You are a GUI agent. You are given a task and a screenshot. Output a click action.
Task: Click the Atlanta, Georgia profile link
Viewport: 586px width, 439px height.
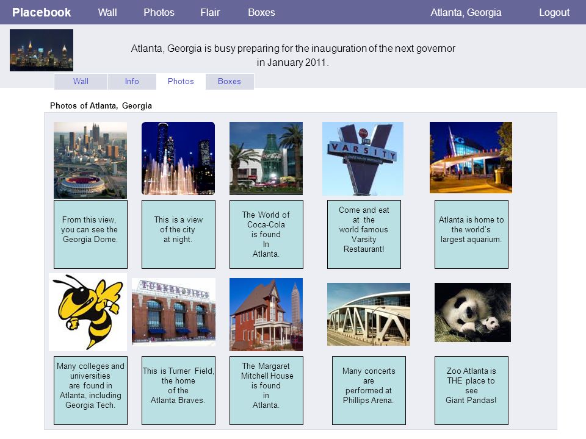click(466, 12)
